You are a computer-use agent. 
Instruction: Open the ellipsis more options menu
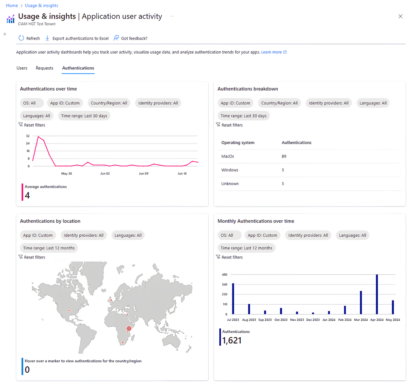pos(172,16)
